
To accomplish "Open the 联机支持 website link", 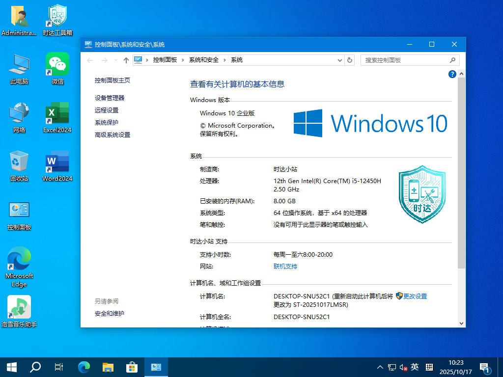I will point(285,266).
